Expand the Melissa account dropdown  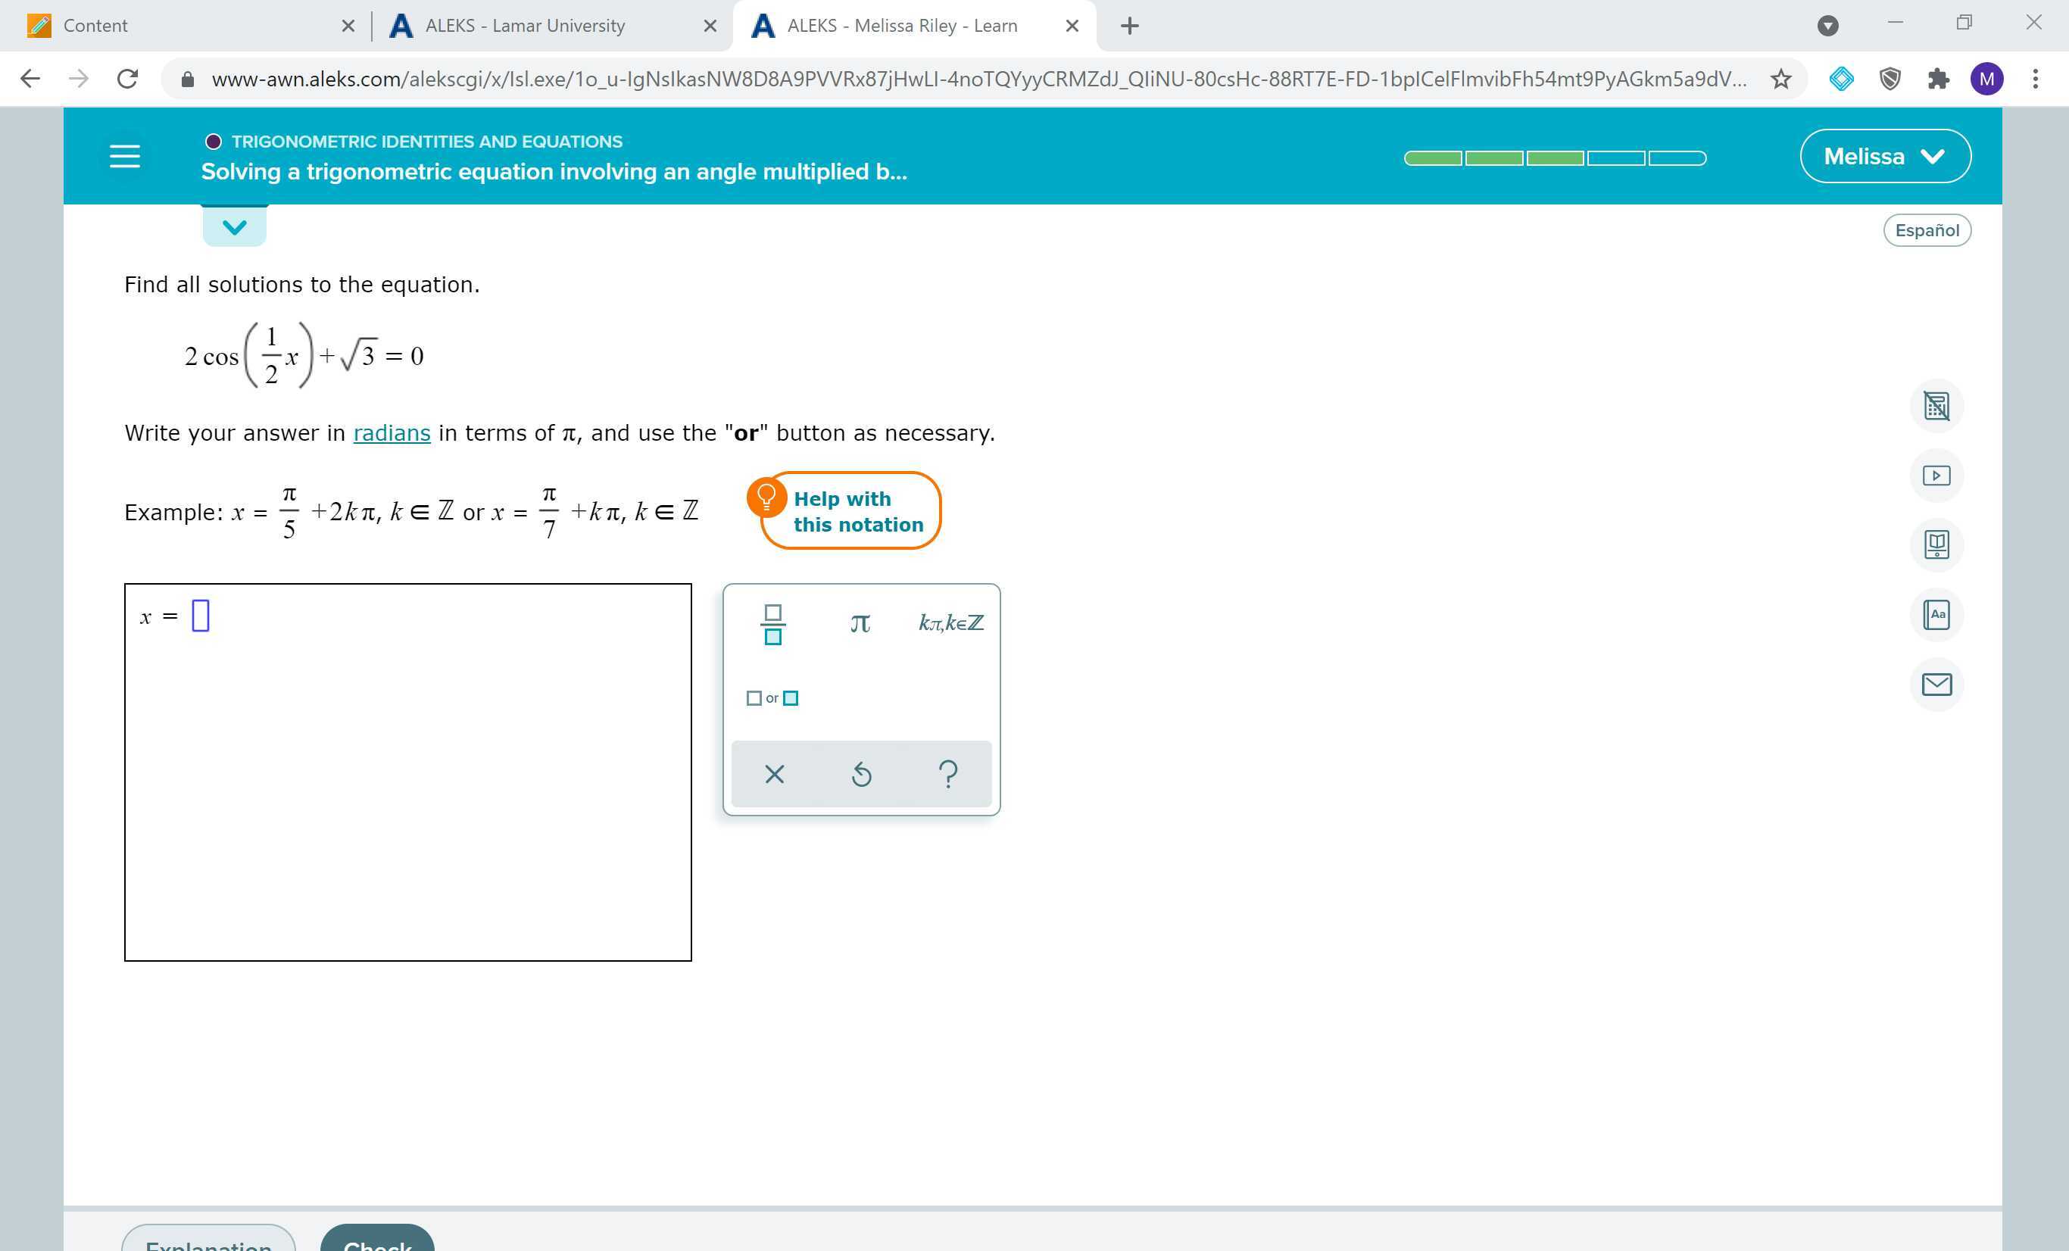coord(1884,156)
